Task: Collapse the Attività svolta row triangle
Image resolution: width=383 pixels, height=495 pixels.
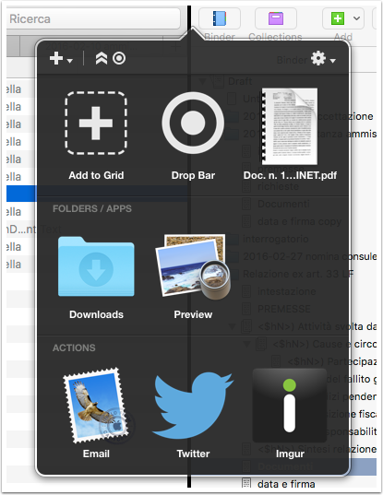Action: point(233,326)
